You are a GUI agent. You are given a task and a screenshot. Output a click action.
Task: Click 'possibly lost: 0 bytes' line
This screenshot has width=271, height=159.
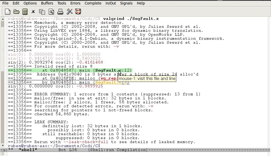pos(74,130)
